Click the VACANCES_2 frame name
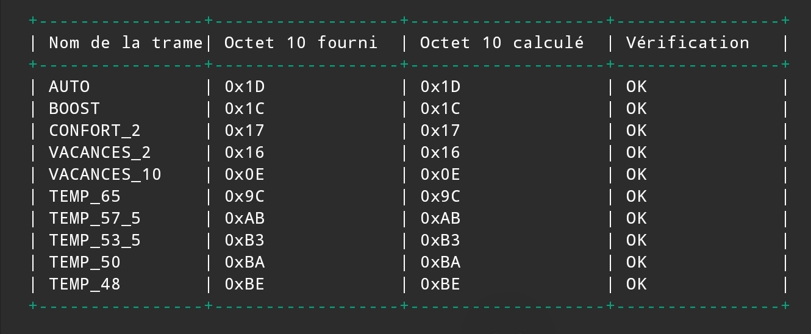 pos(99,152)
